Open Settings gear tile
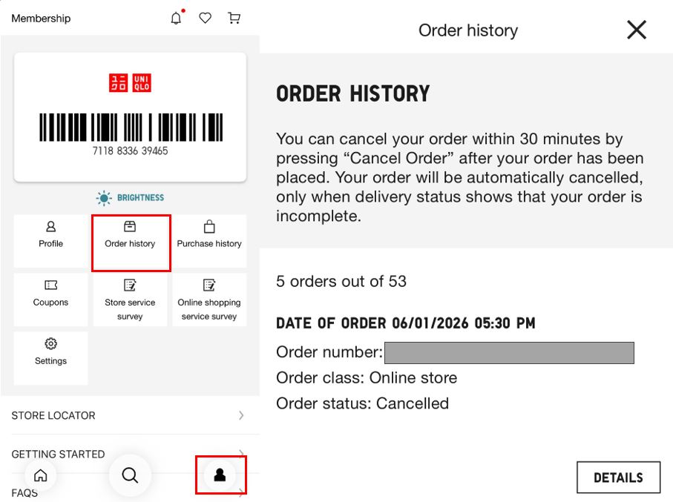Screen dimensions: 673x502 (x=50, y=351)
